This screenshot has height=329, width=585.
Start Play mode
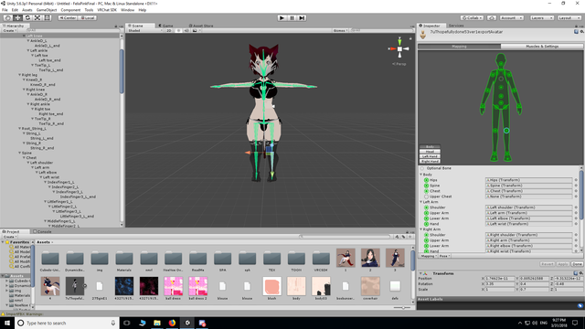point(282,18)
